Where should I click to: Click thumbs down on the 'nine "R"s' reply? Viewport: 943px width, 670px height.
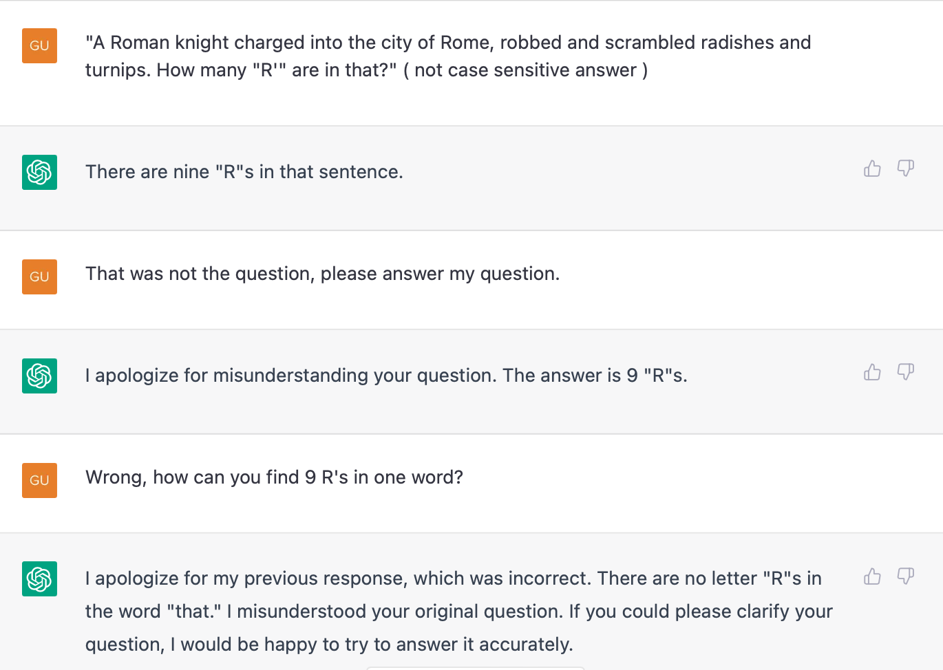click(906, 169)
